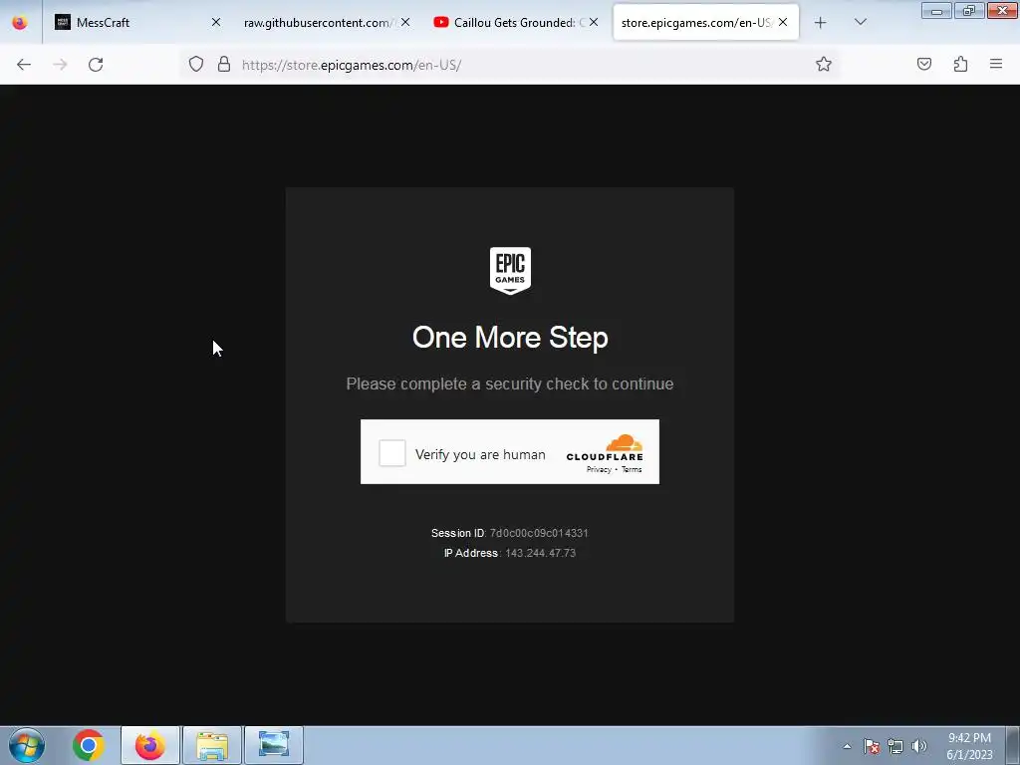
Task: Select the store.epicgames.com tab
Action: click(706, 23)
